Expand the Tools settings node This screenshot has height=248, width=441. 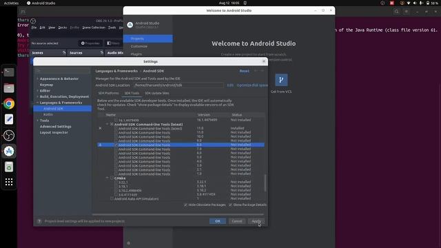(x=37, y=121)
